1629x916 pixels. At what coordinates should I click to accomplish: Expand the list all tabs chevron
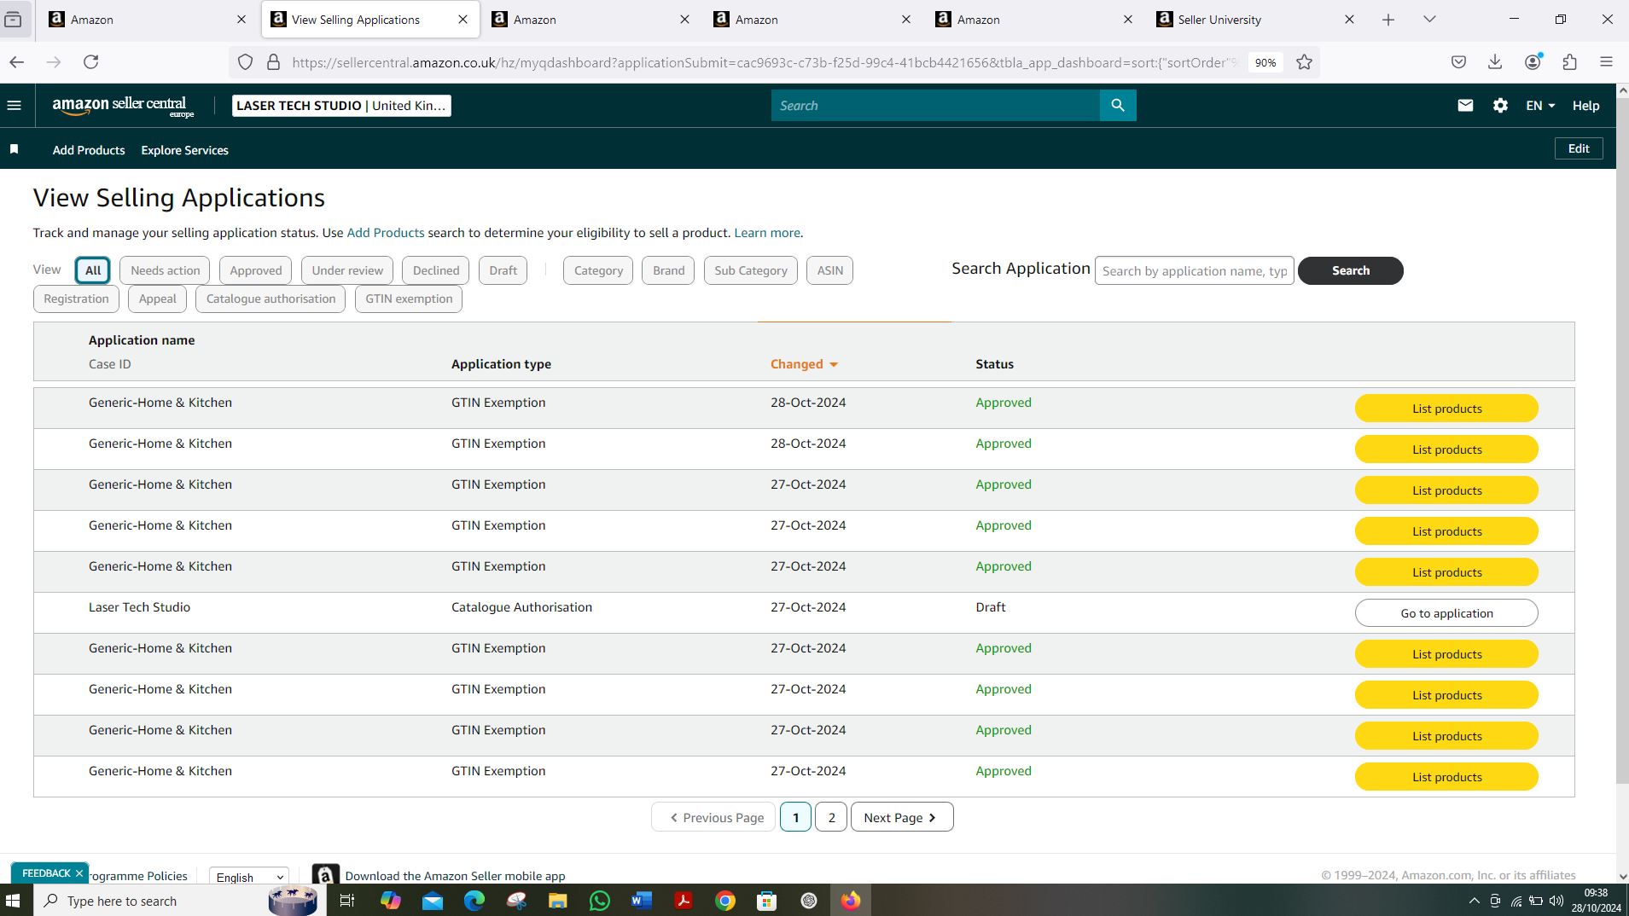(1429, 20)
